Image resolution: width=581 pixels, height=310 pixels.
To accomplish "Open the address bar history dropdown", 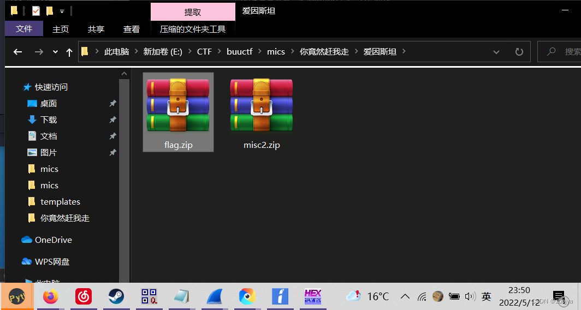I will 496,52.
